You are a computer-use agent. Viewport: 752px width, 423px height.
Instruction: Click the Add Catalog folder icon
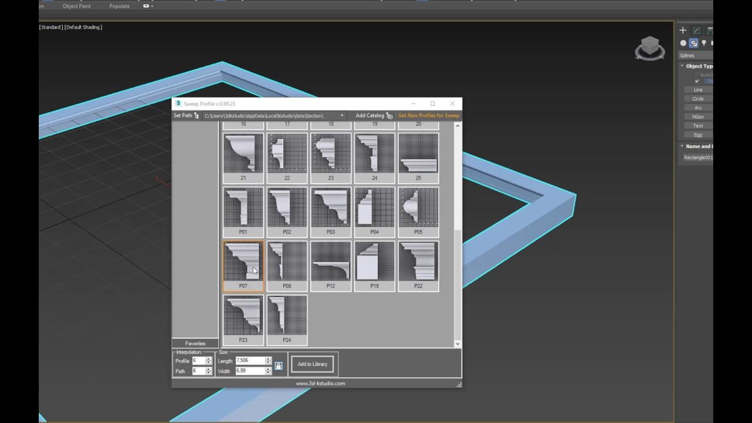tap(389, 116)
